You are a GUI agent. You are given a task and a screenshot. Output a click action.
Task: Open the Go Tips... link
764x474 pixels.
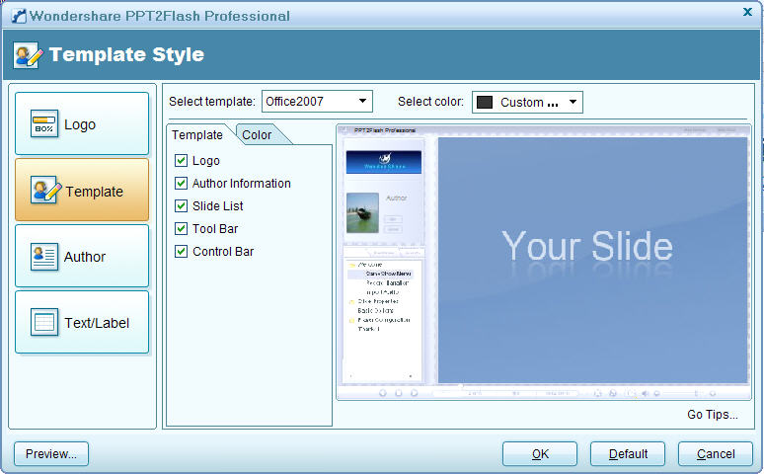coord(713,415)
